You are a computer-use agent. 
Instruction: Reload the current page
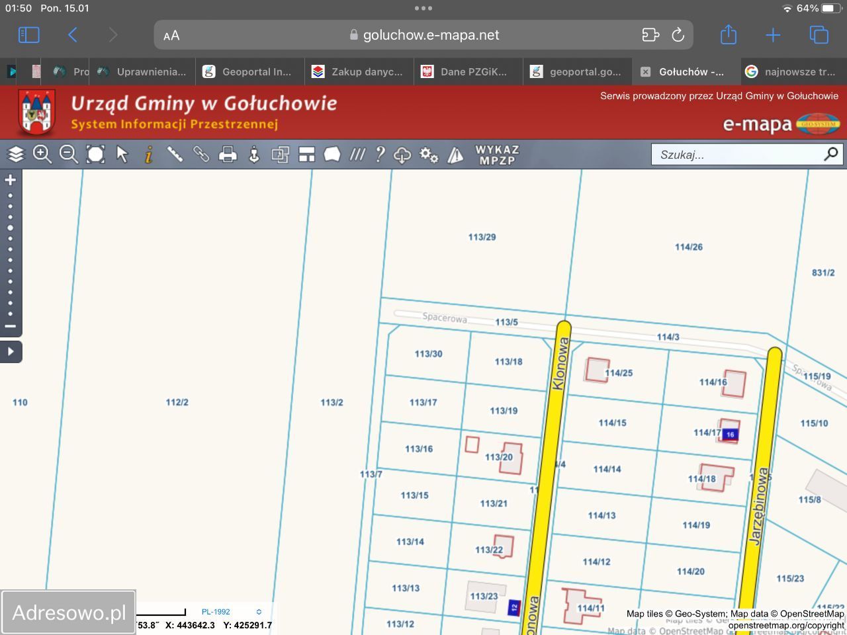[x=678, y=35]
